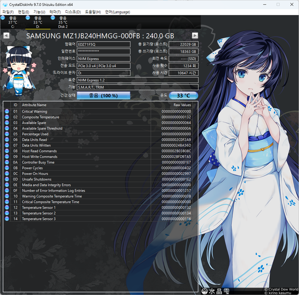Open the 테마(T) menu

pos(55,12)
